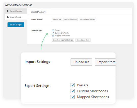The image size is (137, 108).
Task: Click the download icon beside Import/Export tab
Action: (8, 17)
